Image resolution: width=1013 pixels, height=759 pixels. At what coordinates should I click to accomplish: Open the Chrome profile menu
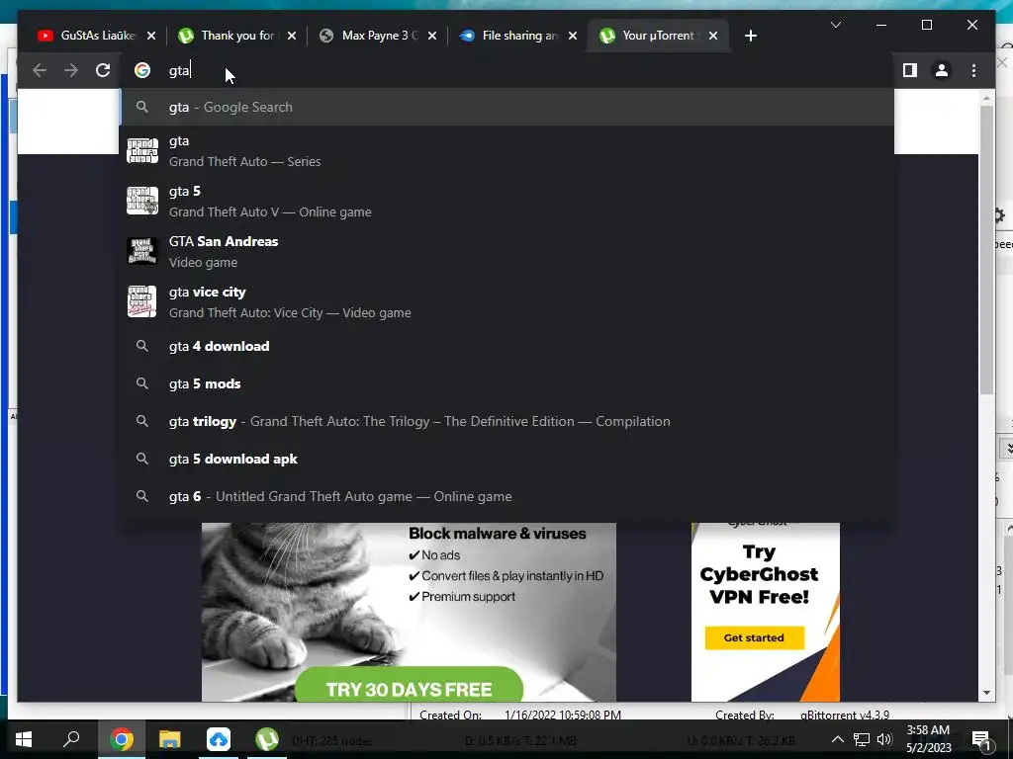tap(942, 70)
